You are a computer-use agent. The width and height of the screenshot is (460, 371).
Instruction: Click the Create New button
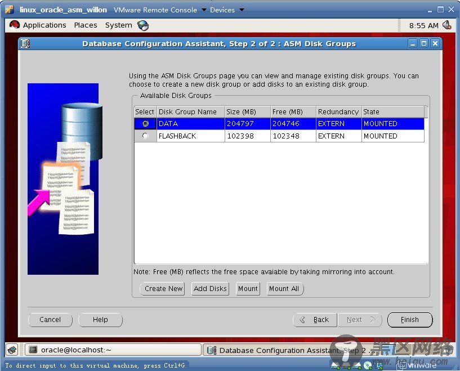coord(162,289)
